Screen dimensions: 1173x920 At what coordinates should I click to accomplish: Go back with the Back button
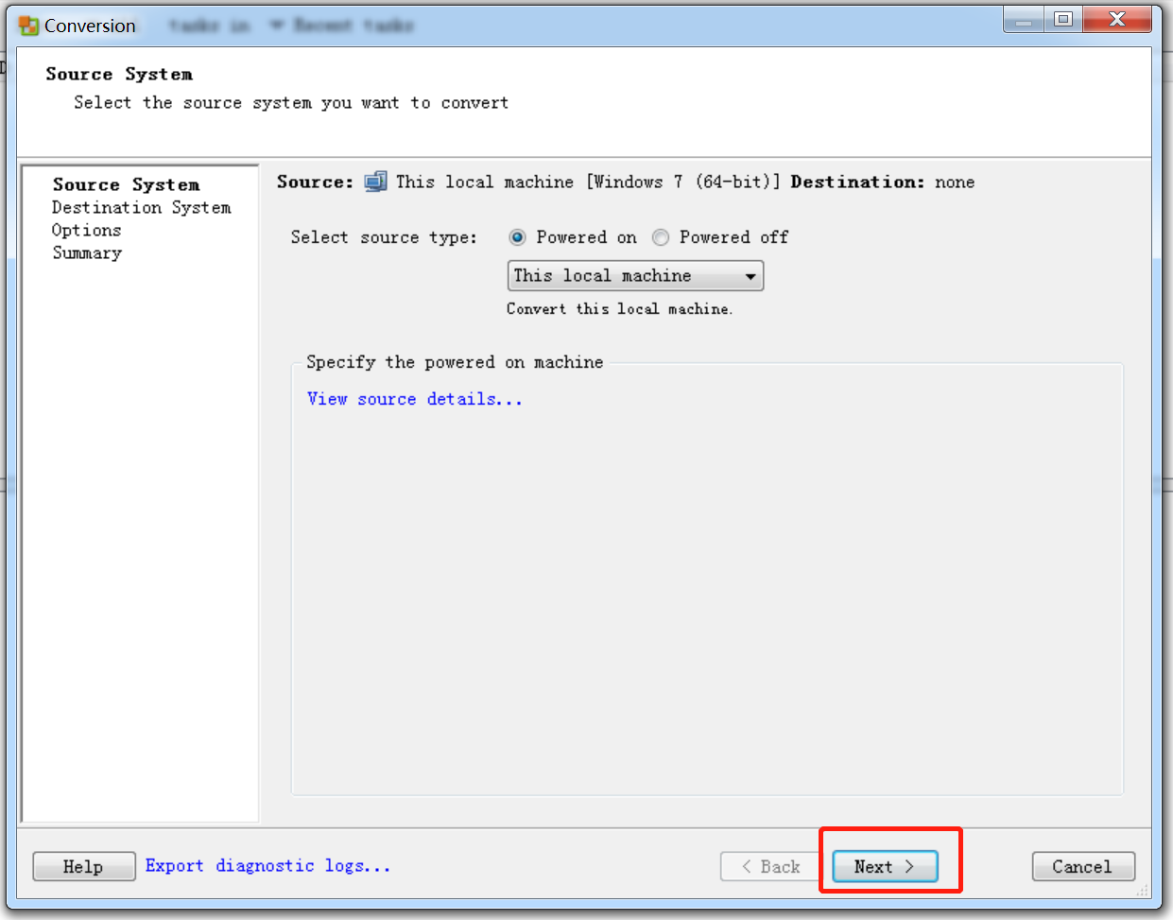pos(771,866)
